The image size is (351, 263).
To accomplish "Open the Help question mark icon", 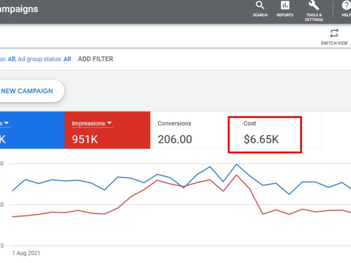I will [x=346, y=5].
